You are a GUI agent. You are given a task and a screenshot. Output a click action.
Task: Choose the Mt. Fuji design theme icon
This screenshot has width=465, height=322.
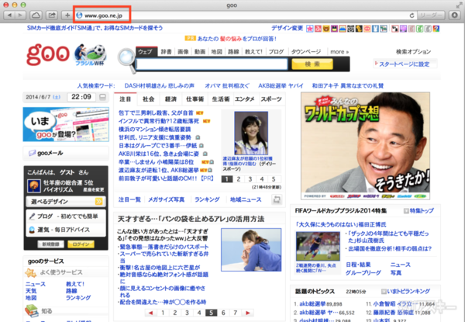coord(343,29)
